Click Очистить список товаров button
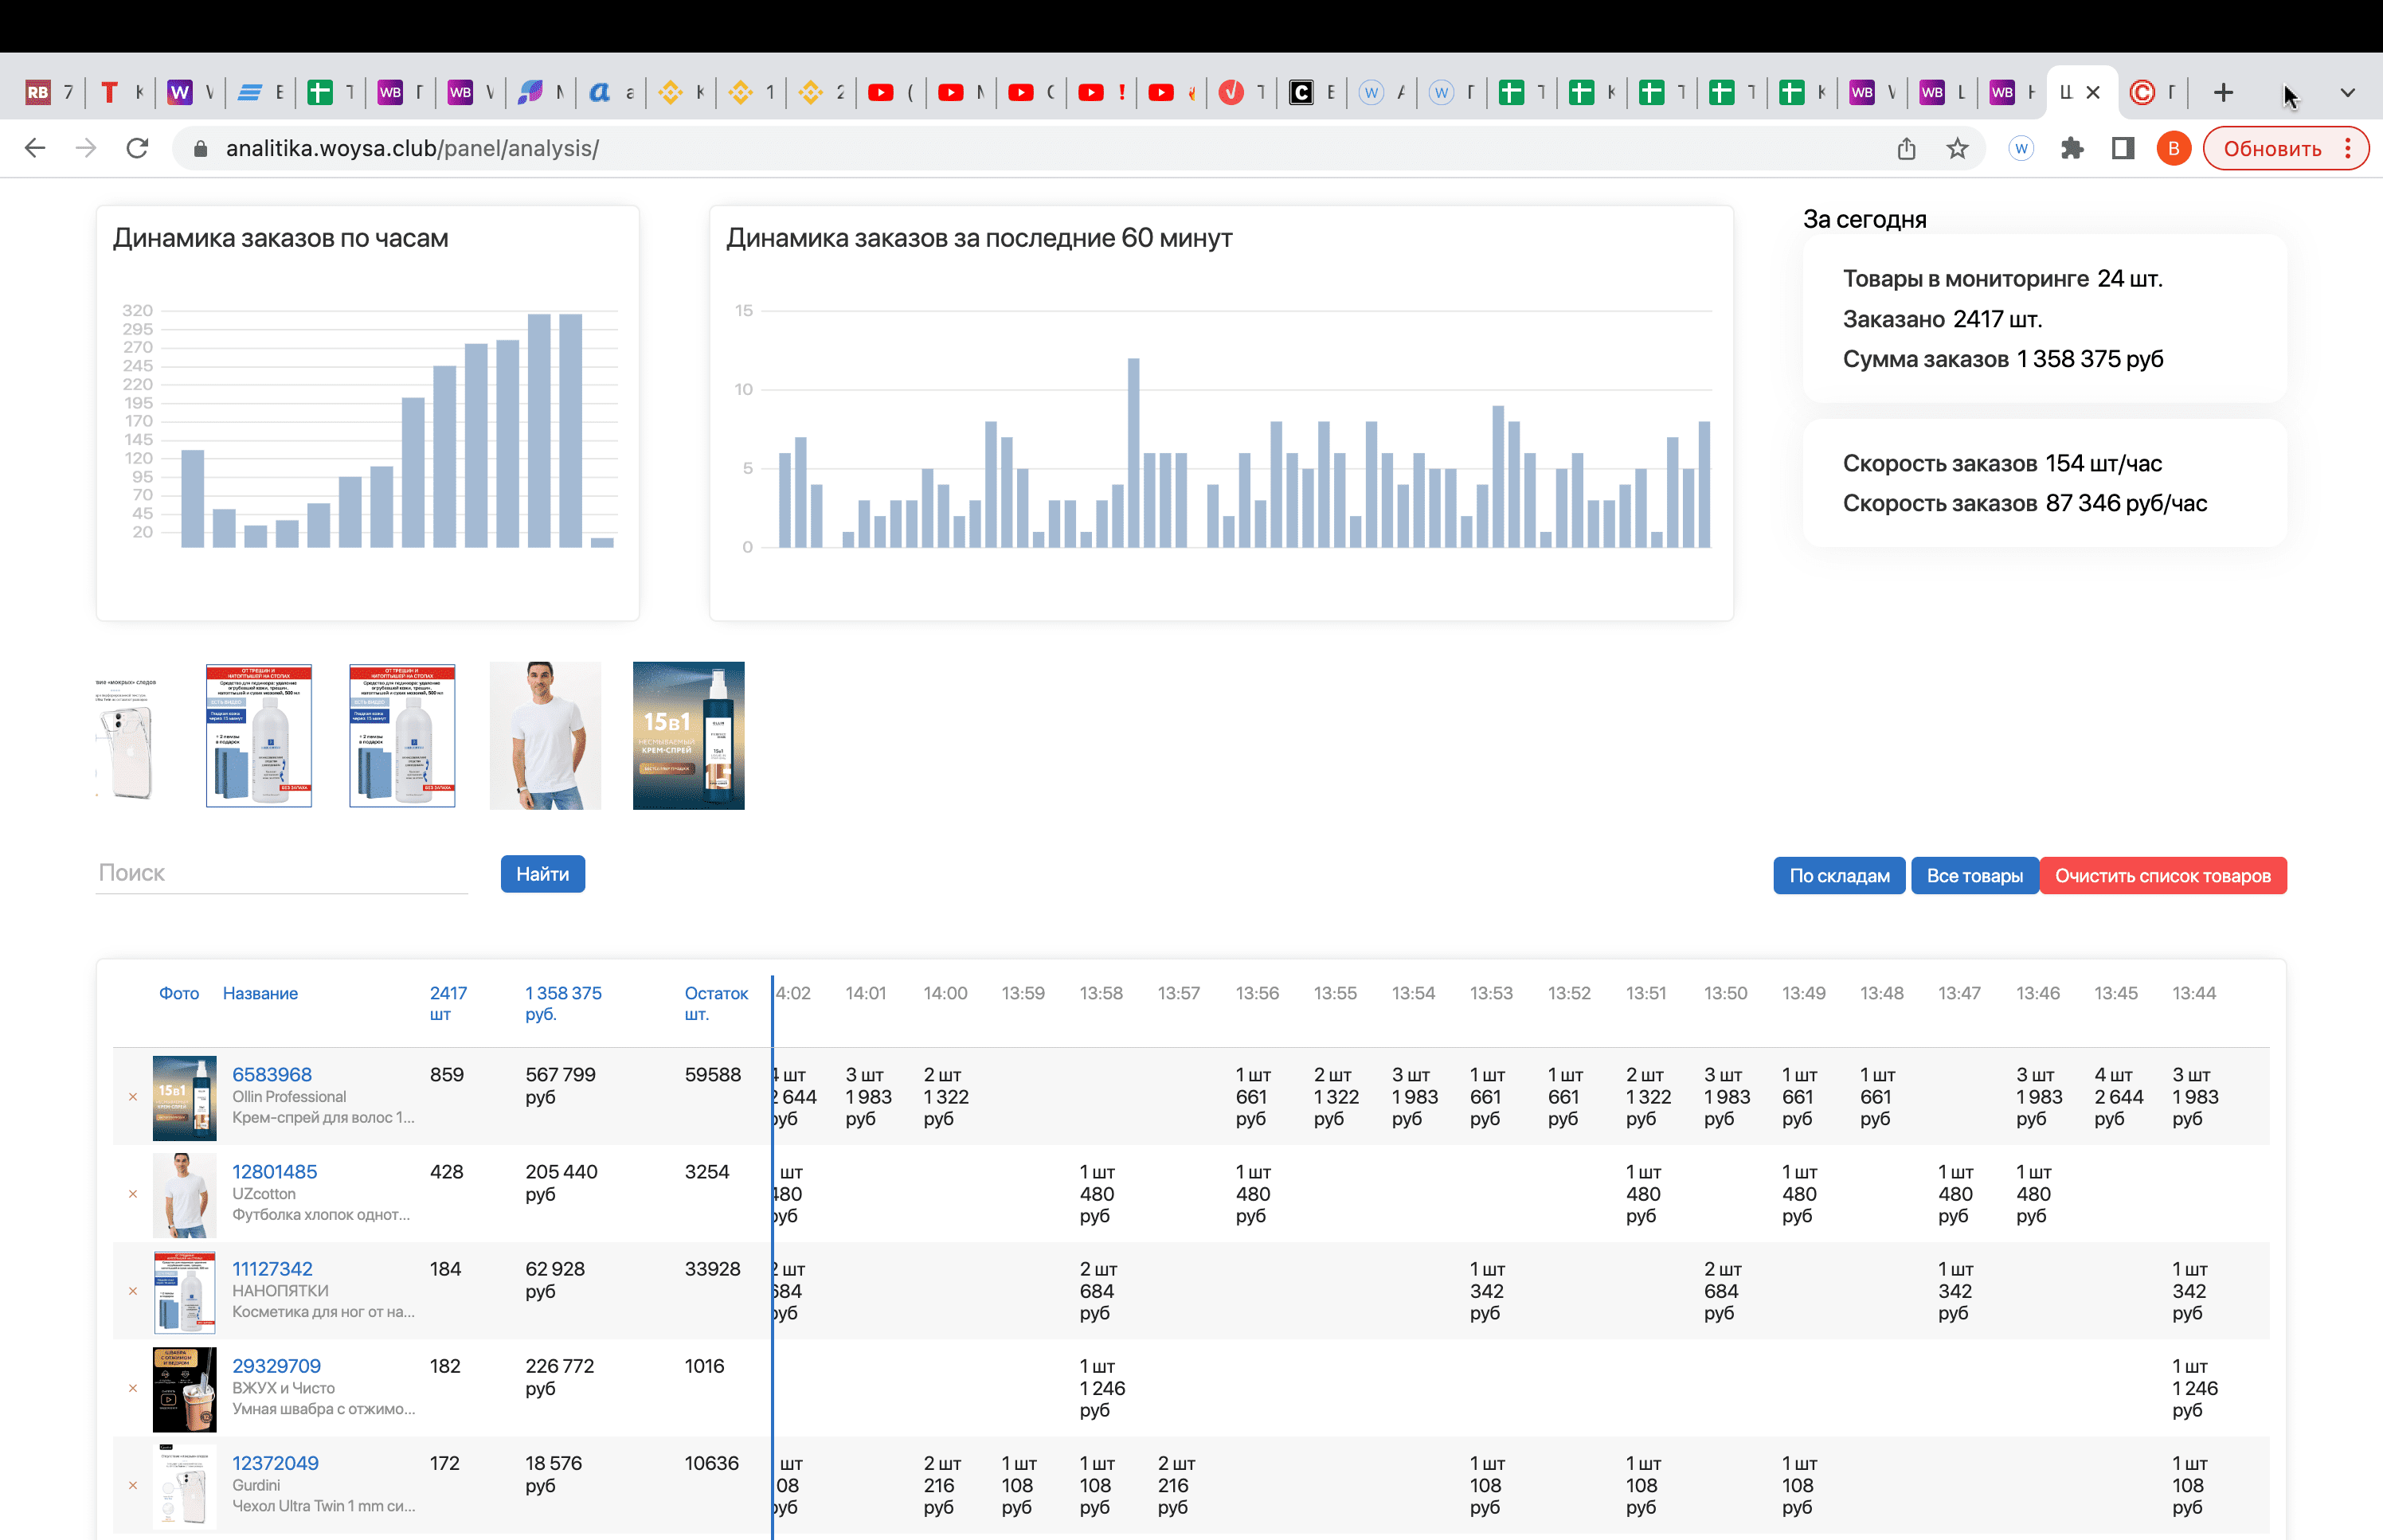The height and width of the screenshot is (1540, 2383). click(x=2162, y=876)
